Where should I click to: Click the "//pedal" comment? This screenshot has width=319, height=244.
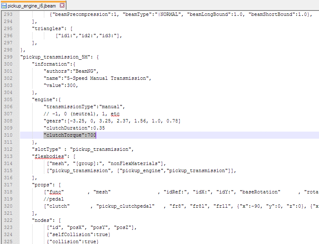point(54,199)
